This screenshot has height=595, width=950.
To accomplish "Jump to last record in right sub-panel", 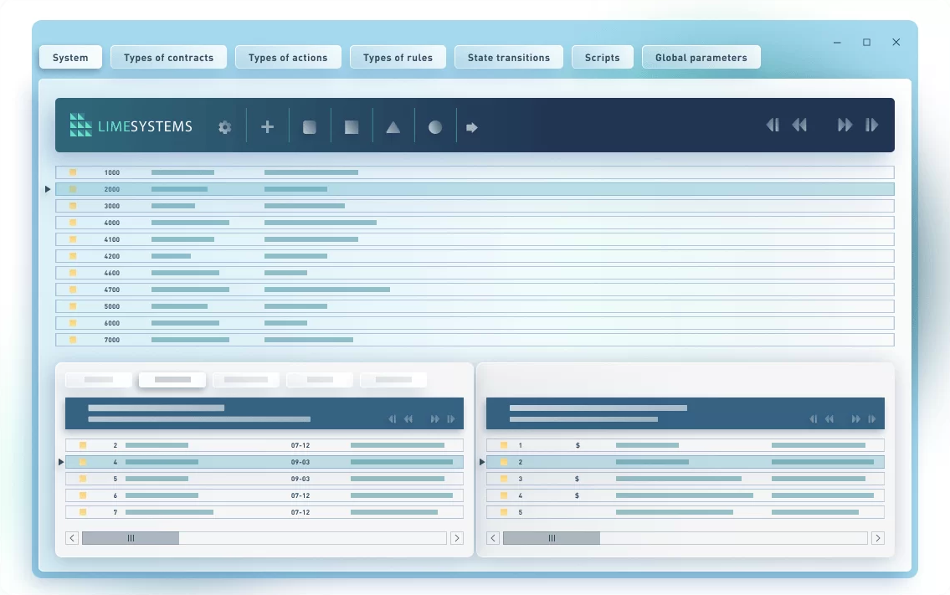I will (x=872, y=418).
